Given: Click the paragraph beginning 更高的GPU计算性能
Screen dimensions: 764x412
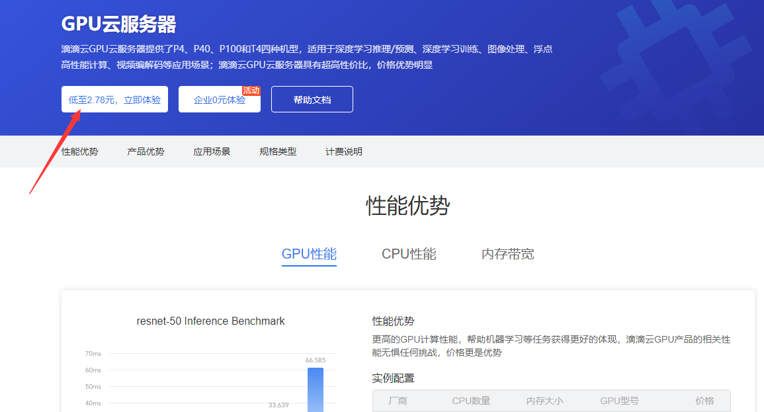Looking at the screenshot, I should tap(551, 346).
